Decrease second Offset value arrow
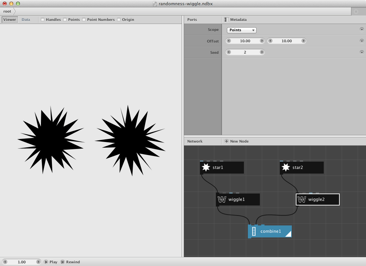Viewport: 366px width, 266px height. 270,41
